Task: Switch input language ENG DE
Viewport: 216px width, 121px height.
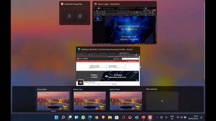Action: coord(172,117)
